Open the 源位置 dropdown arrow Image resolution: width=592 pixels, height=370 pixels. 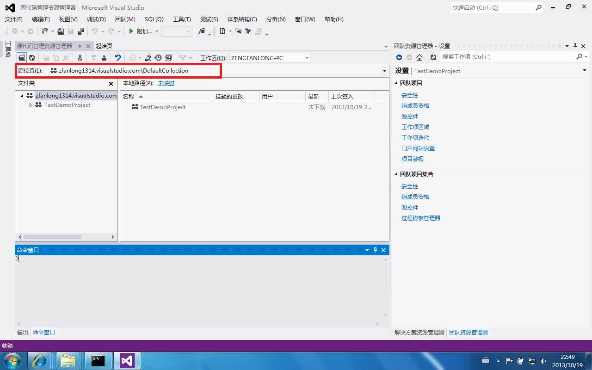click(384, 71)
